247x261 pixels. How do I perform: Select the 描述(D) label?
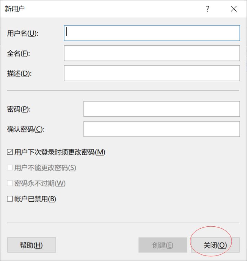point(19,73)
